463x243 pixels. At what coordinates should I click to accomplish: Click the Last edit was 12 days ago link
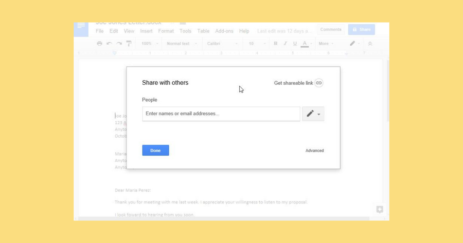(x=284, y=31)
